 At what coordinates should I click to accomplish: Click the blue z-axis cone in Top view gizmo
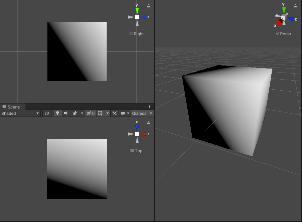coord(137,128)
